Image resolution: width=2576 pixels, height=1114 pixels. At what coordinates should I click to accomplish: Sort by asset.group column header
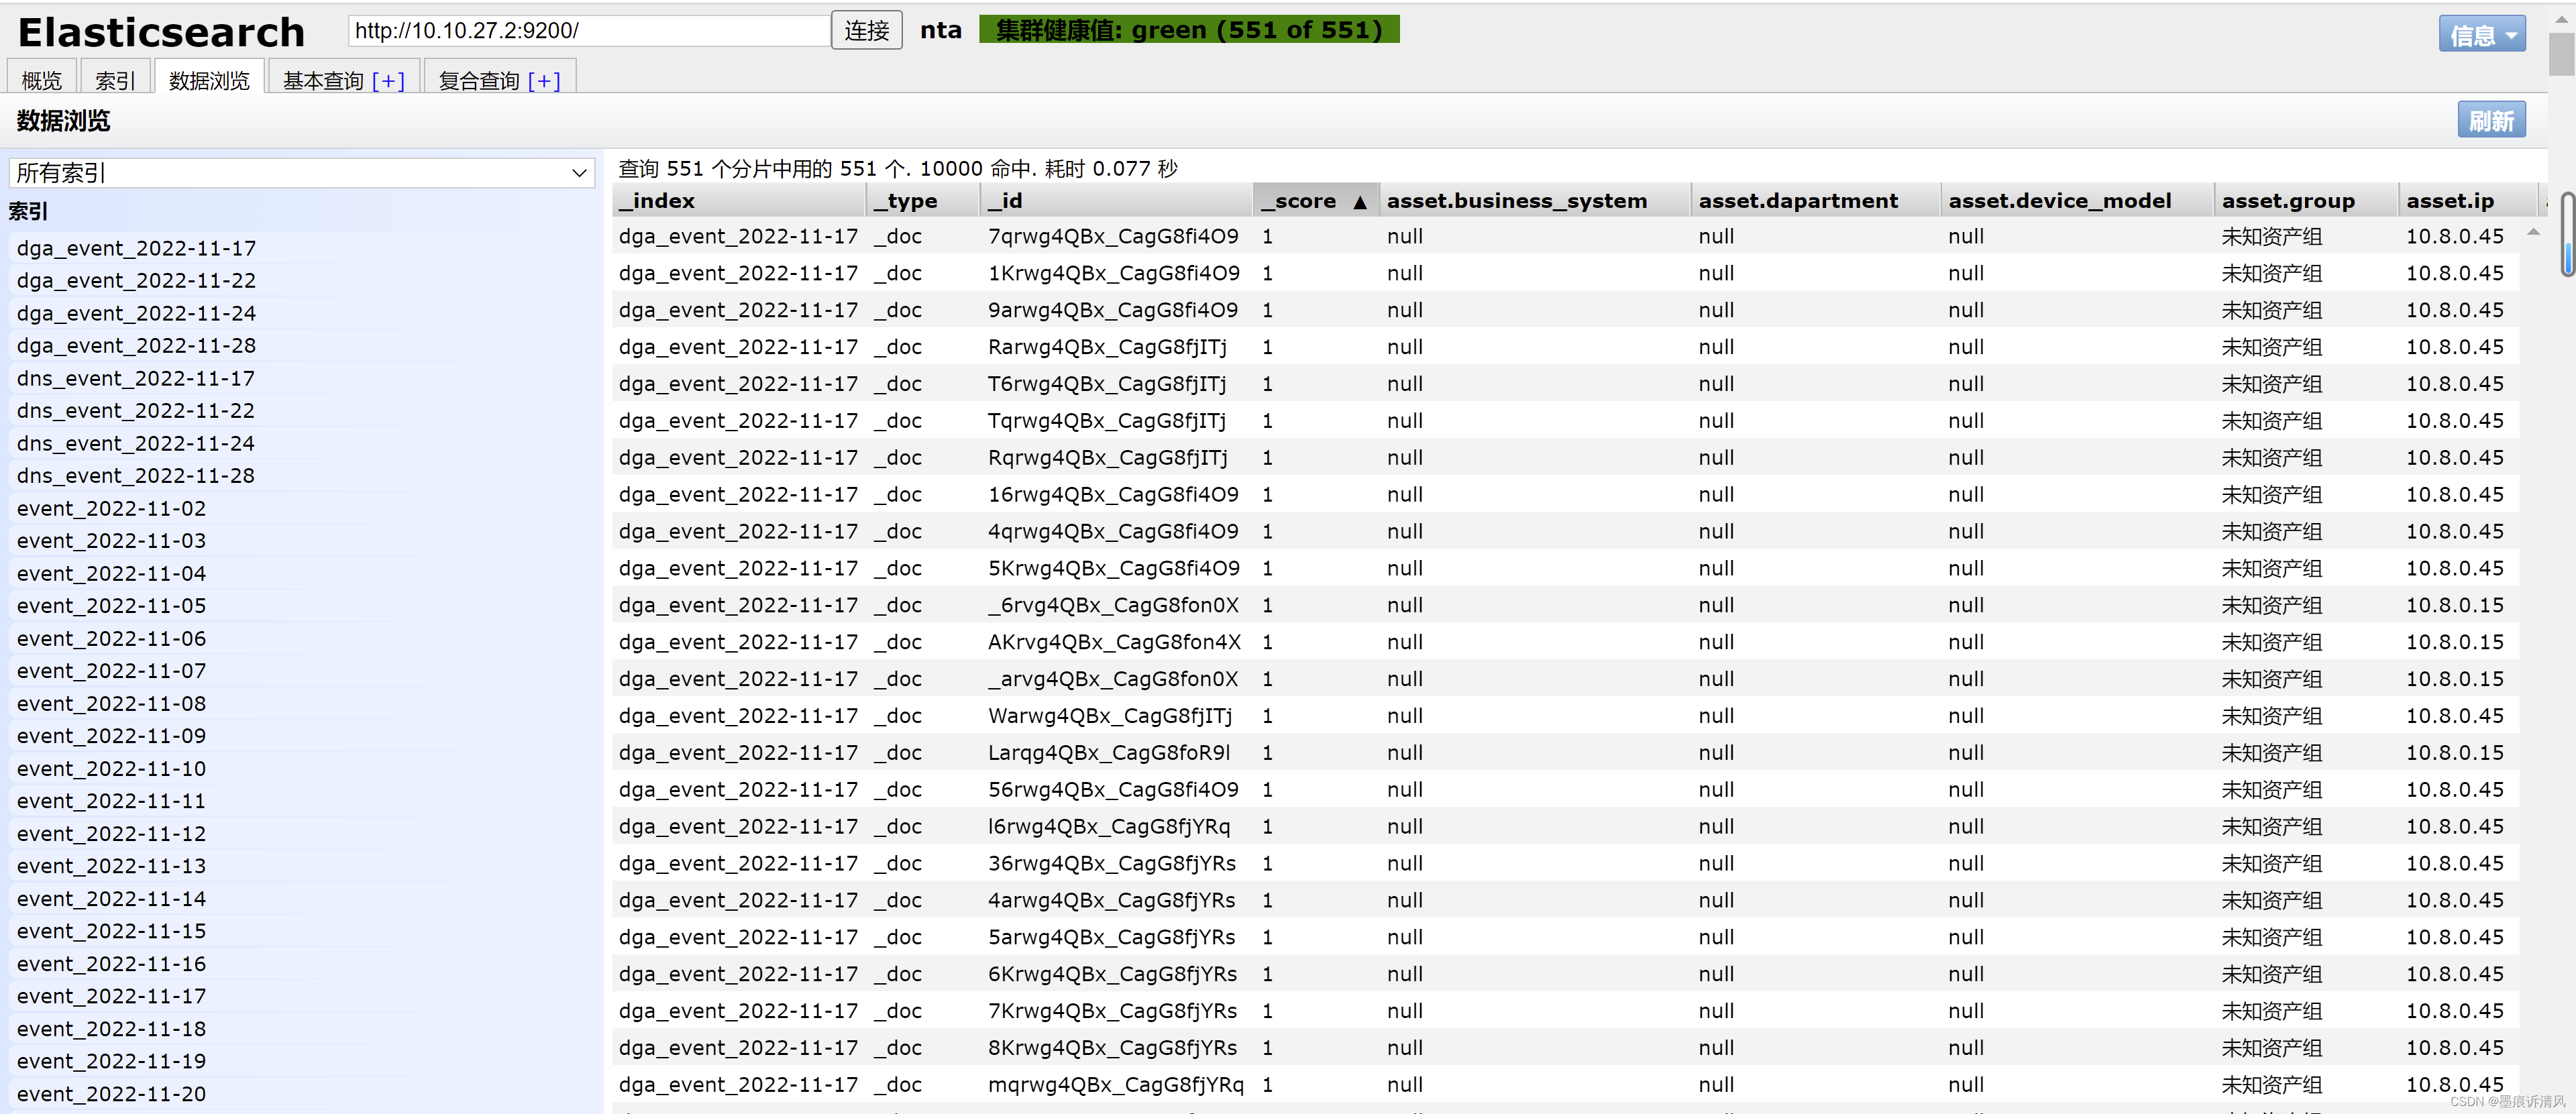[x=2306, y=200]
